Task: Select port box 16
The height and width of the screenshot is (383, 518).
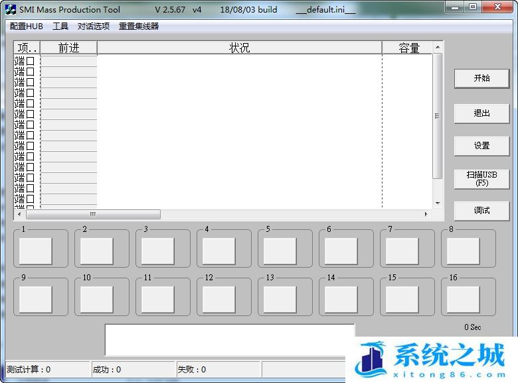Action: [x=463, y=300]
